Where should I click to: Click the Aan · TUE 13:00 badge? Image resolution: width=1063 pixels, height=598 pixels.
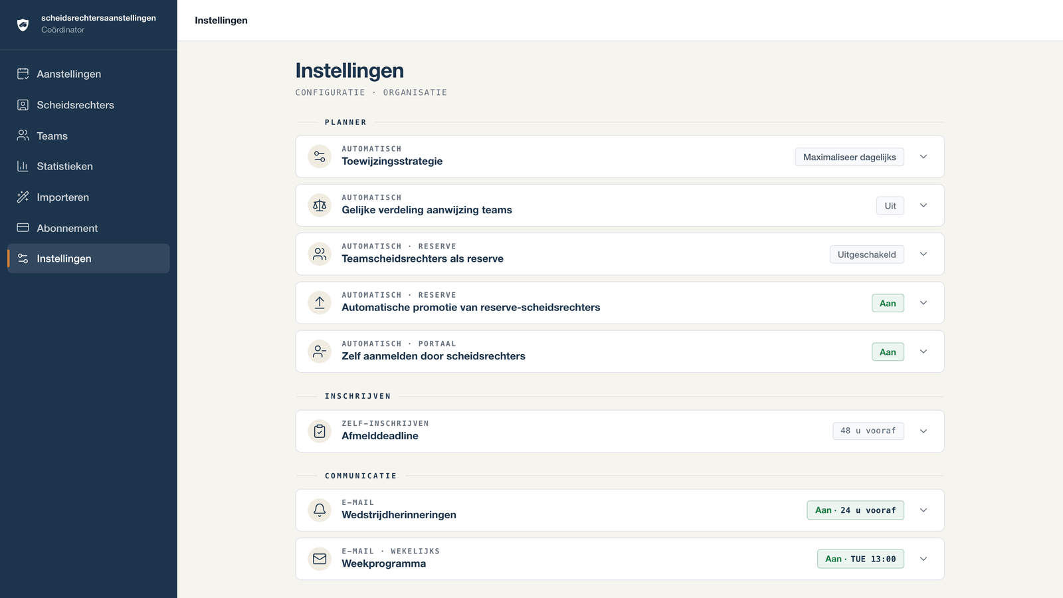860,559
